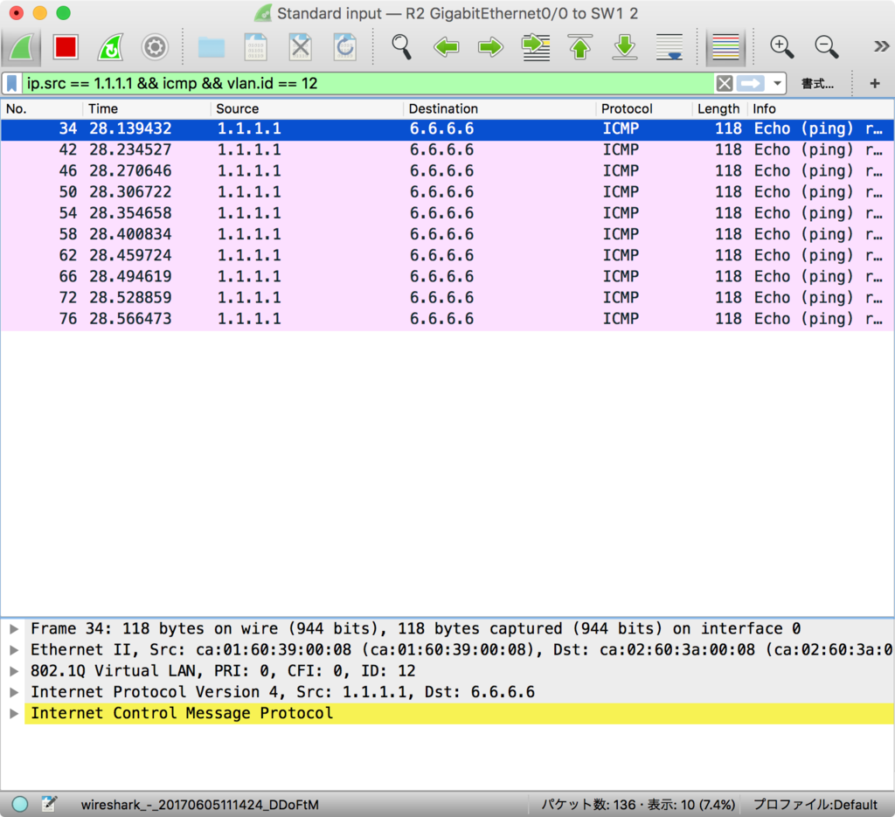Screen dimensions: 895x817
Task: Expand the Frame 34 details
Action: tap(14, 629)
